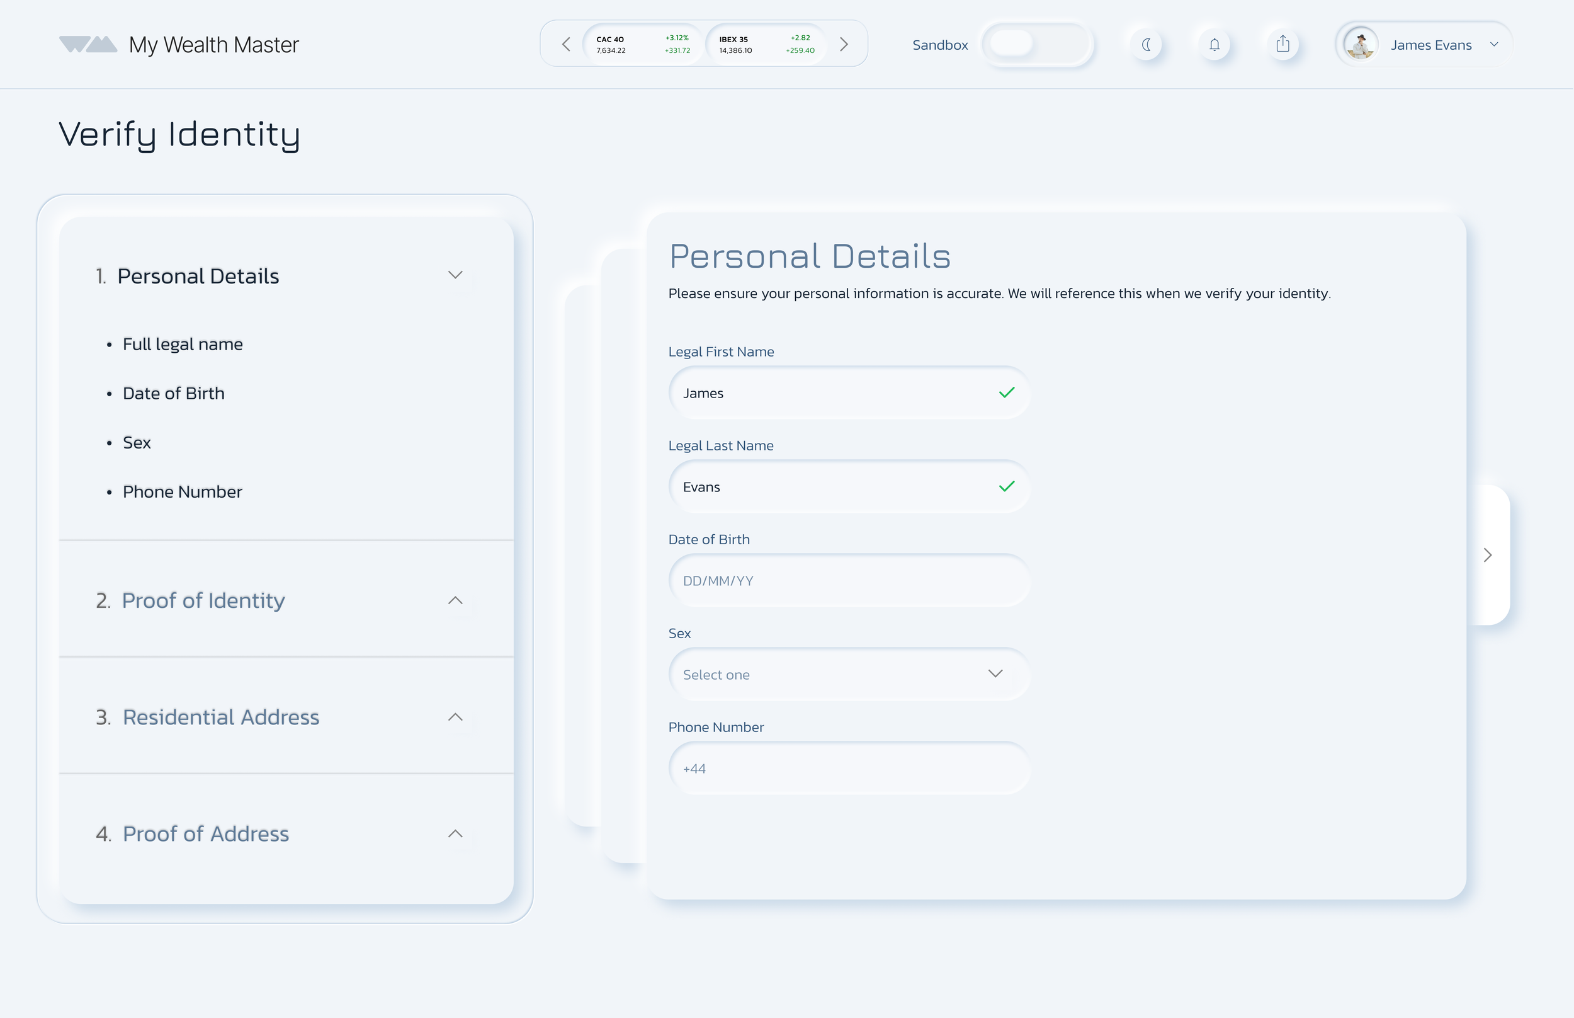
Task: Select the IBEX 35 ticker card
Action: pos(766,44)
